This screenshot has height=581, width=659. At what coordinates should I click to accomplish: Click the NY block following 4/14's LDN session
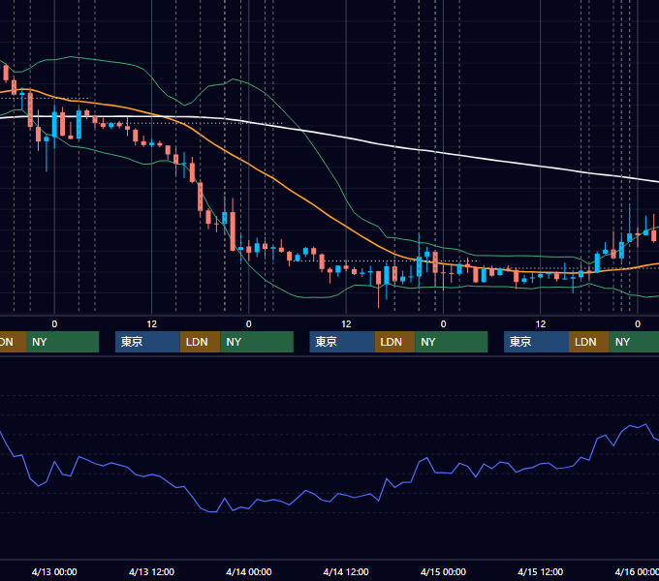(452, 342)
